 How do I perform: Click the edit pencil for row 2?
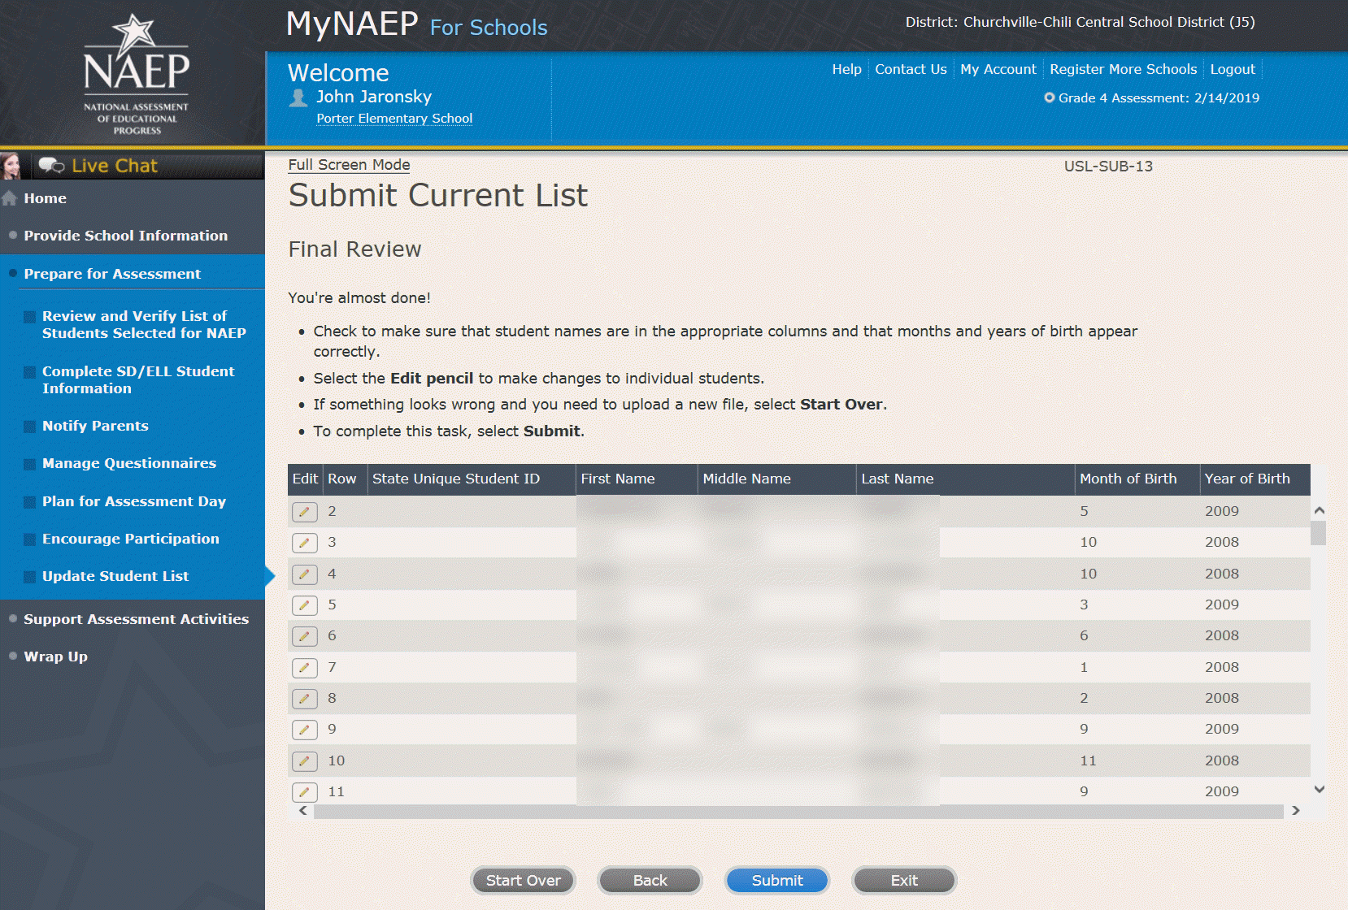coord(304,512)
